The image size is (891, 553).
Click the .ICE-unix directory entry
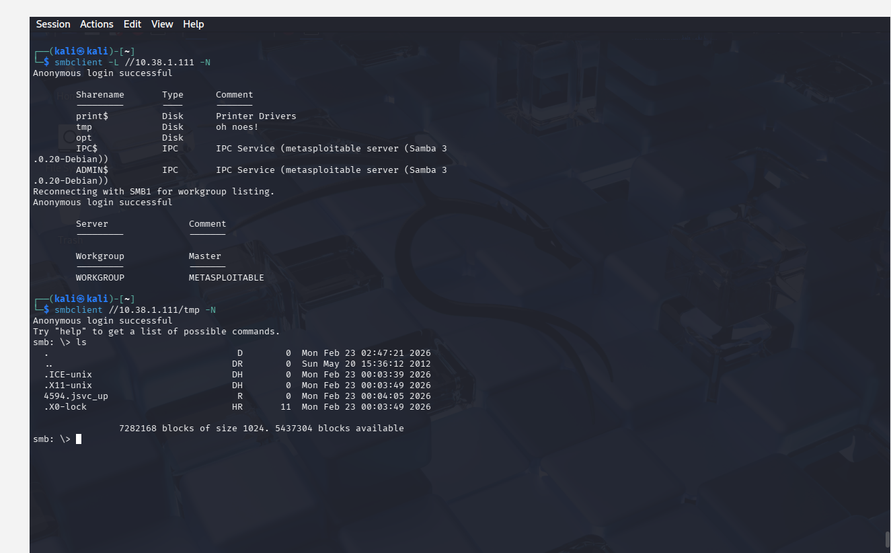pos(68,375)
